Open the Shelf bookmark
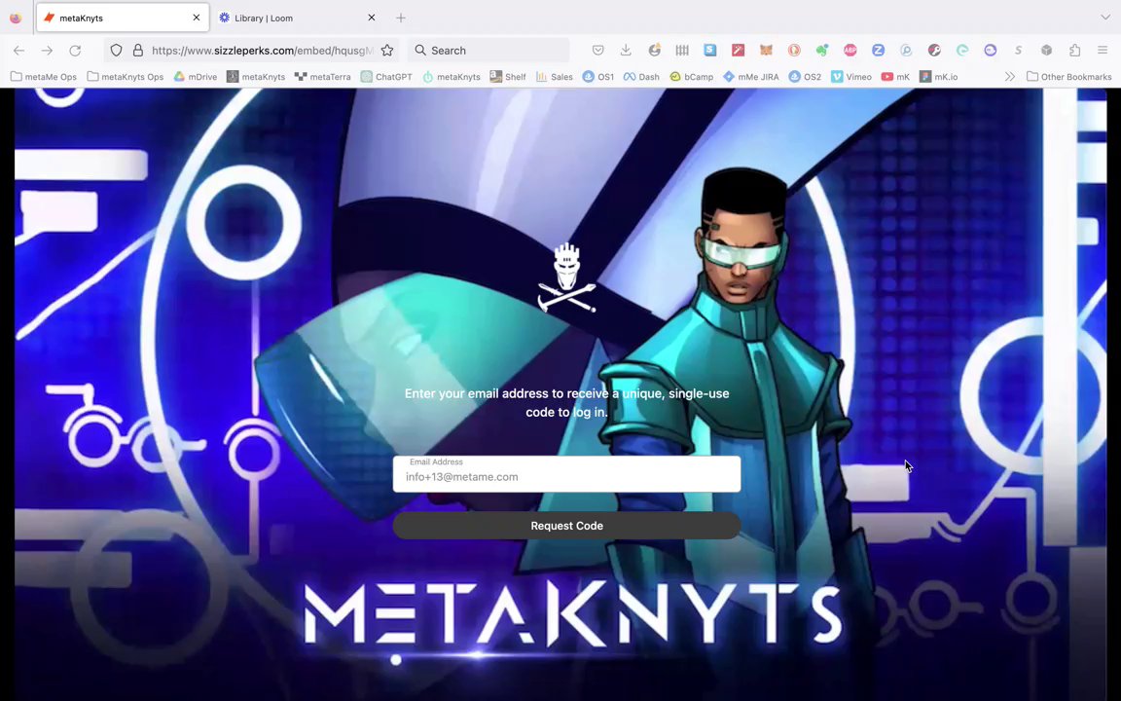 click(x=508, y=77)
